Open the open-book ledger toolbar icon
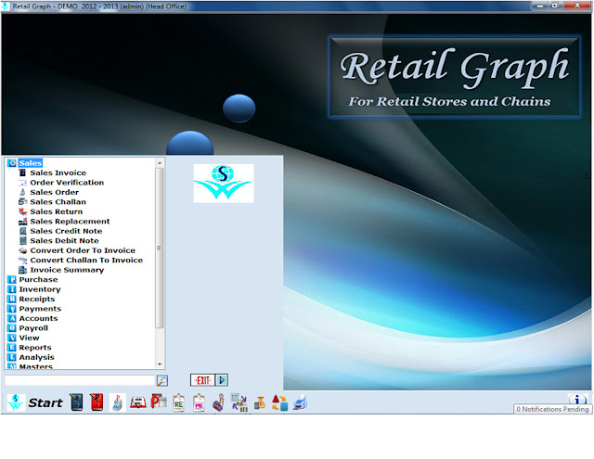Image resolution: width=594 pixels, height=459 pixels. [138, 402]
